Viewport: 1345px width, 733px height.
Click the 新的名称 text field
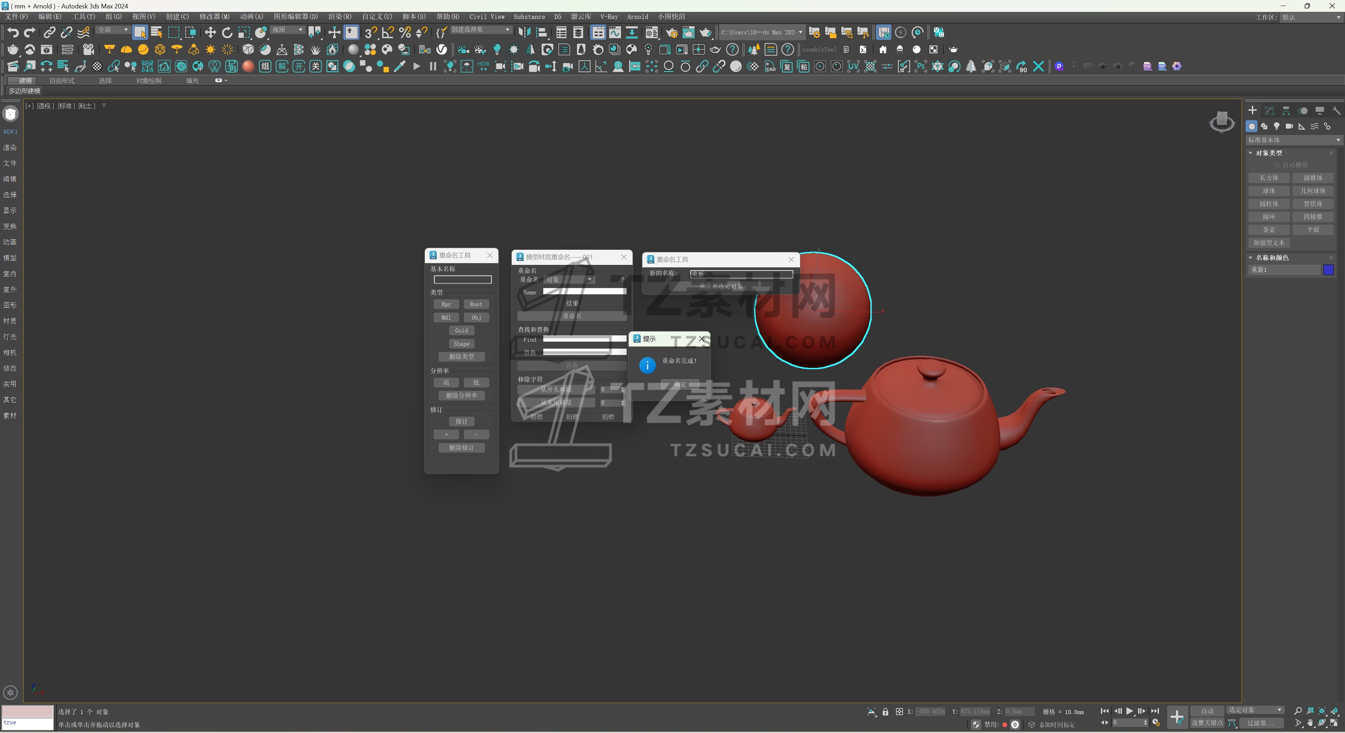tap(741, 274)
